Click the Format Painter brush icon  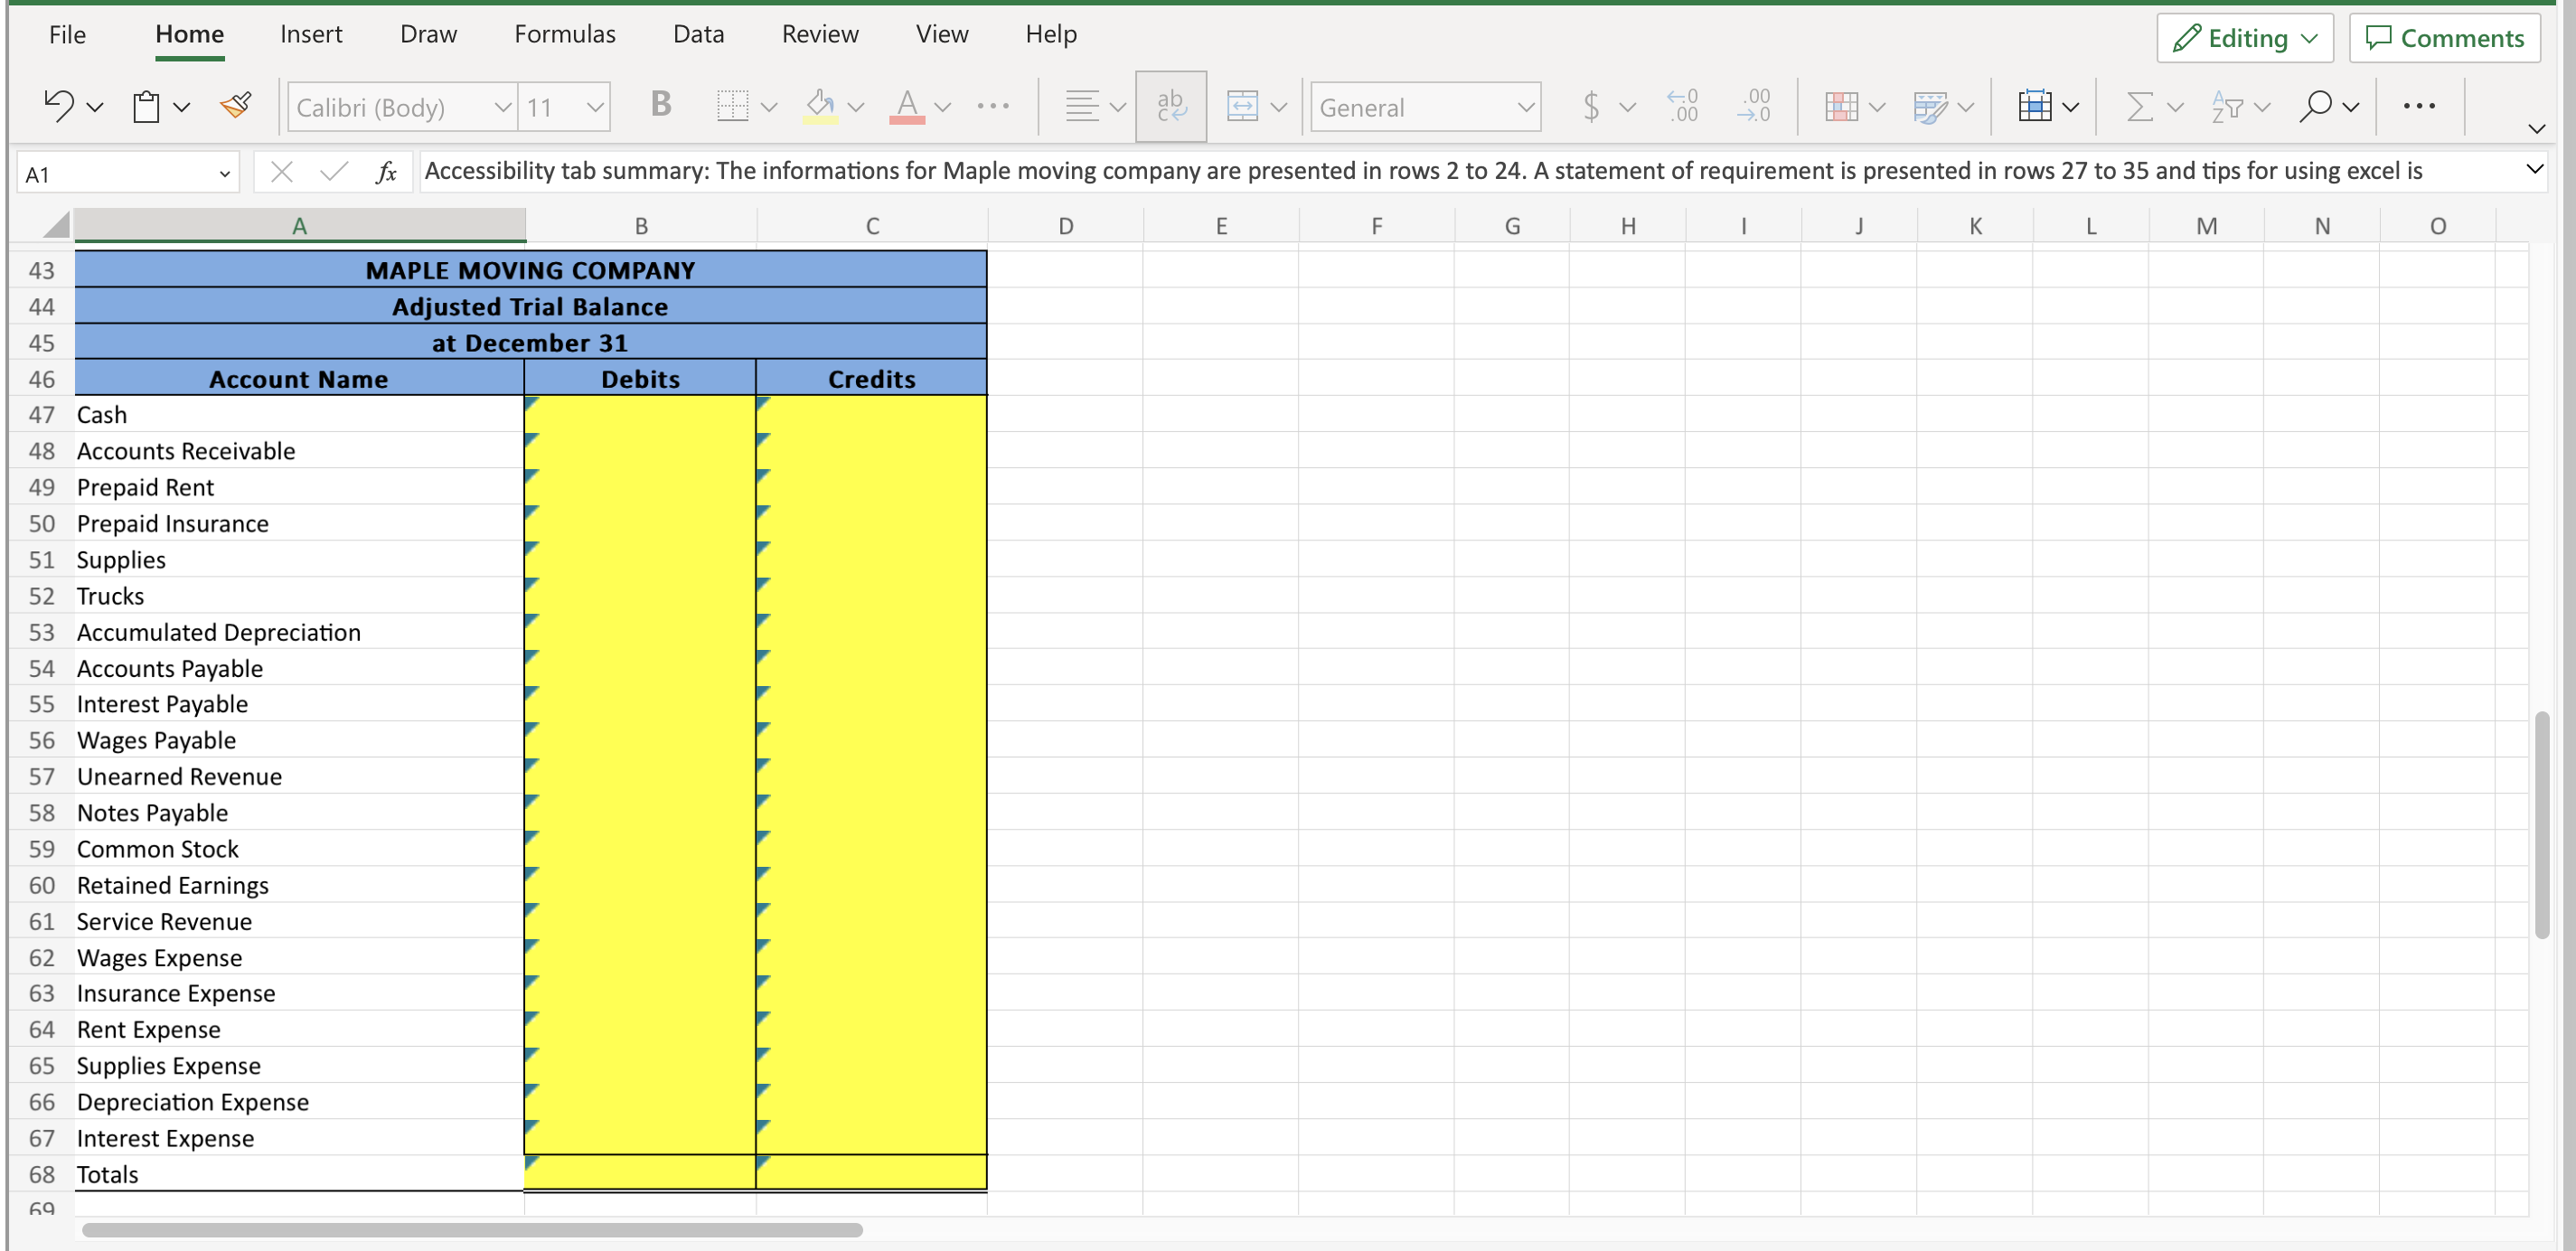coord(236,106)
